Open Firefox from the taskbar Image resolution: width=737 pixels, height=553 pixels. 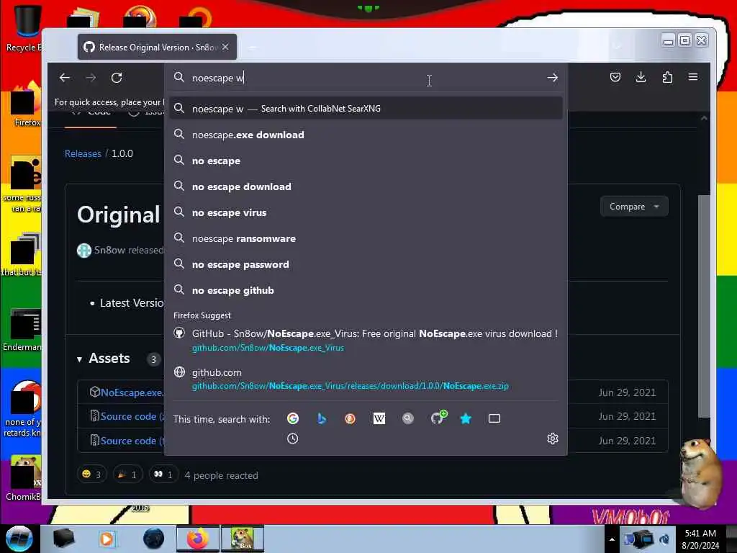[x=197, y=539]
